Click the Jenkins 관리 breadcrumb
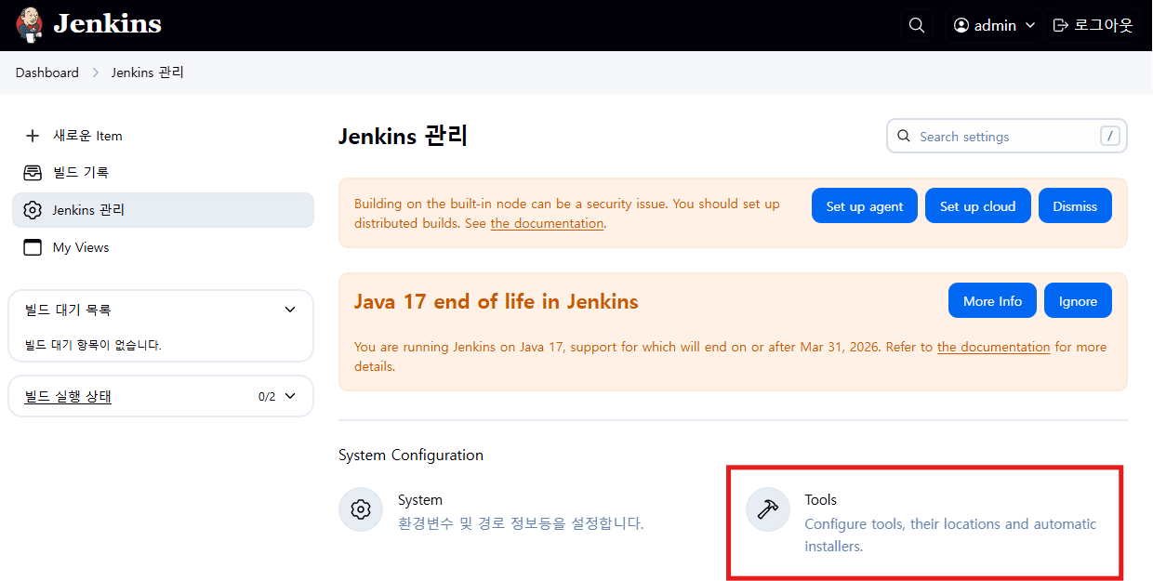Image resolution: width=1153 pixels, height=581 pixels. click(x=148, y=73)
